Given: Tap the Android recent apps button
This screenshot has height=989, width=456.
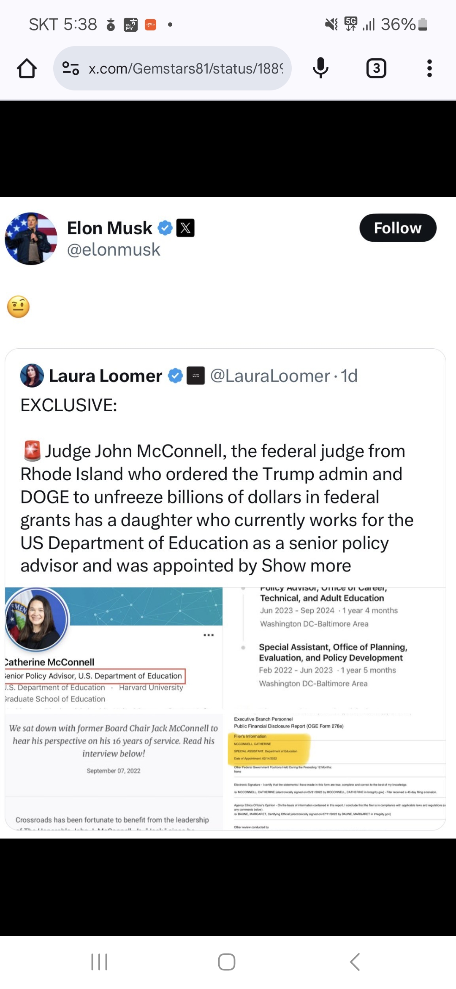Looking at the screenshot, I should point(99,962).
